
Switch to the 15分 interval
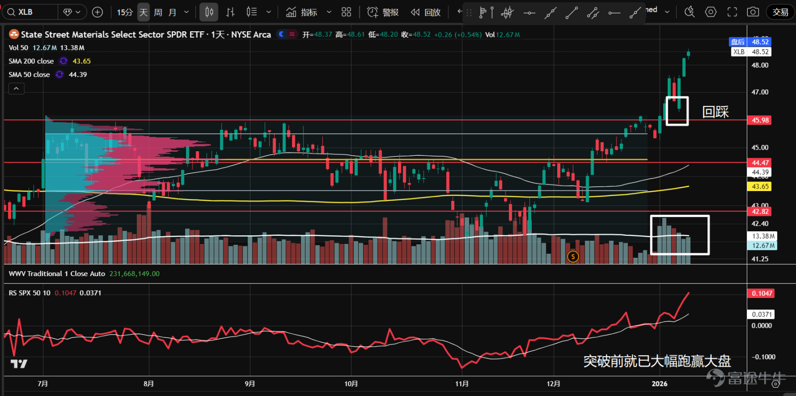125,12
